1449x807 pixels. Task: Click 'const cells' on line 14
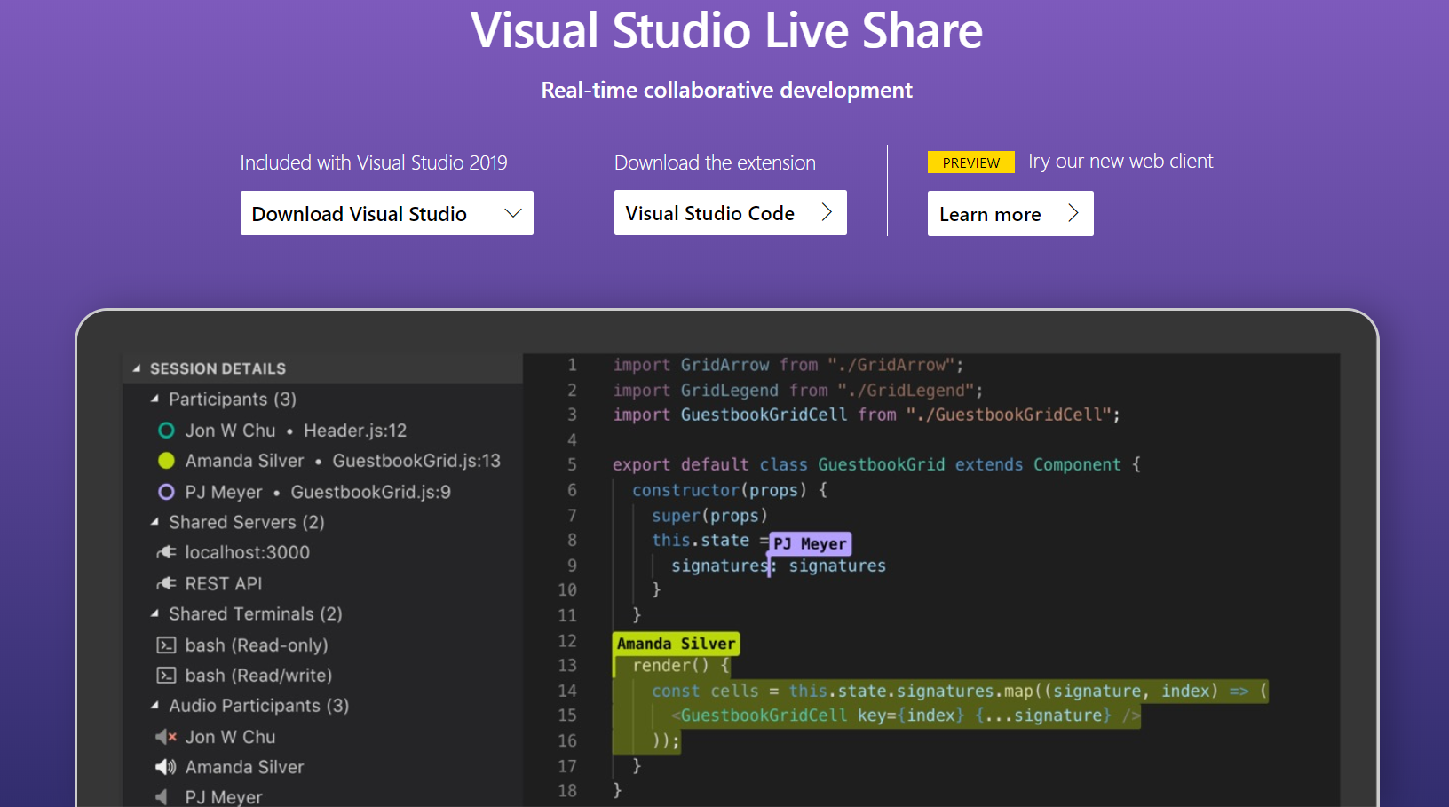pos(705,691)
